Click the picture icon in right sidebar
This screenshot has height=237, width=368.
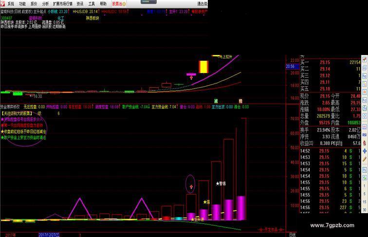tap(365, 108)
